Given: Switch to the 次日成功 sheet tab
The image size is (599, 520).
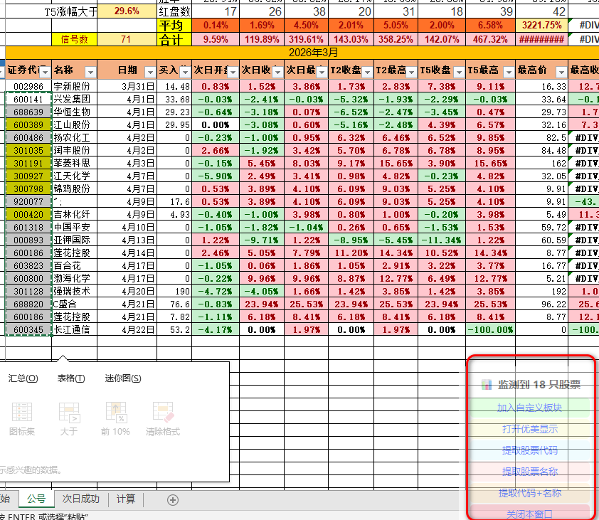Looking at the screenshot, I should coord(80,499).
